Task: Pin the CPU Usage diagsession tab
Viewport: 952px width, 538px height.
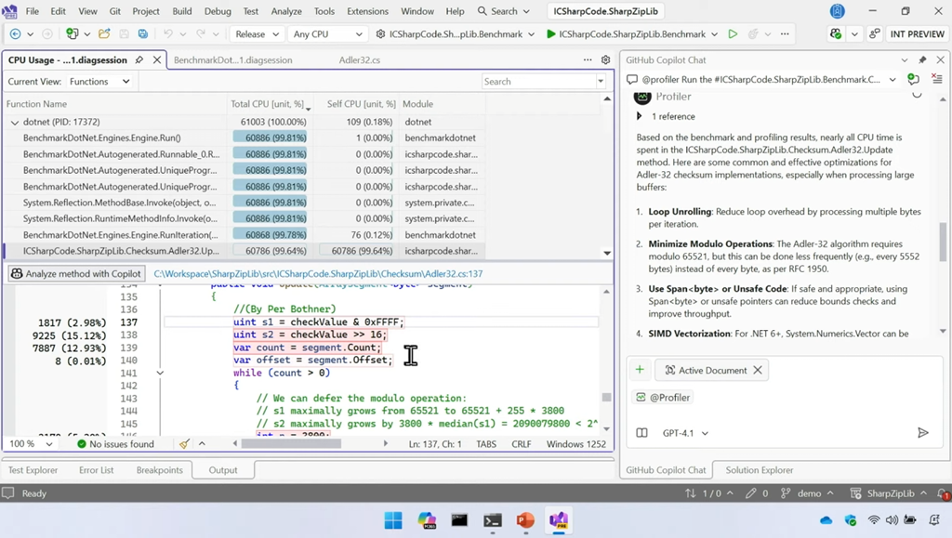Action: click(x=139, y=59)
